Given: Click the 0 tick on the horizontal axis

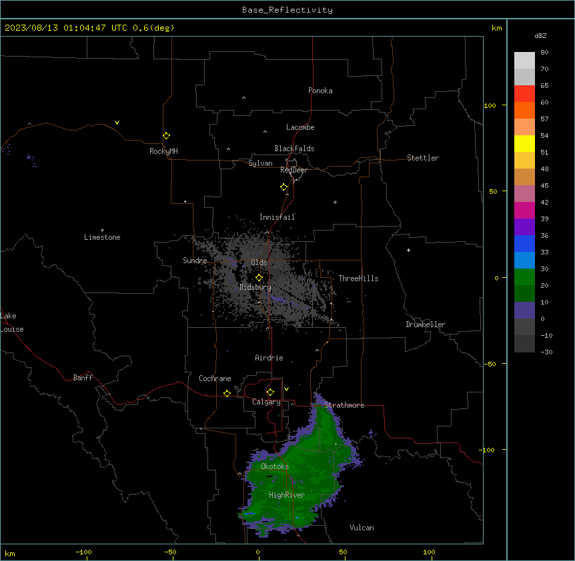Looking at the screenshot, I should [257, 552].
